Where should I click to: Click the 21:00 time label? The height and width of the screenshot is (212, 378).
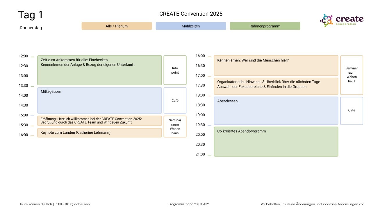coord(200,154)
